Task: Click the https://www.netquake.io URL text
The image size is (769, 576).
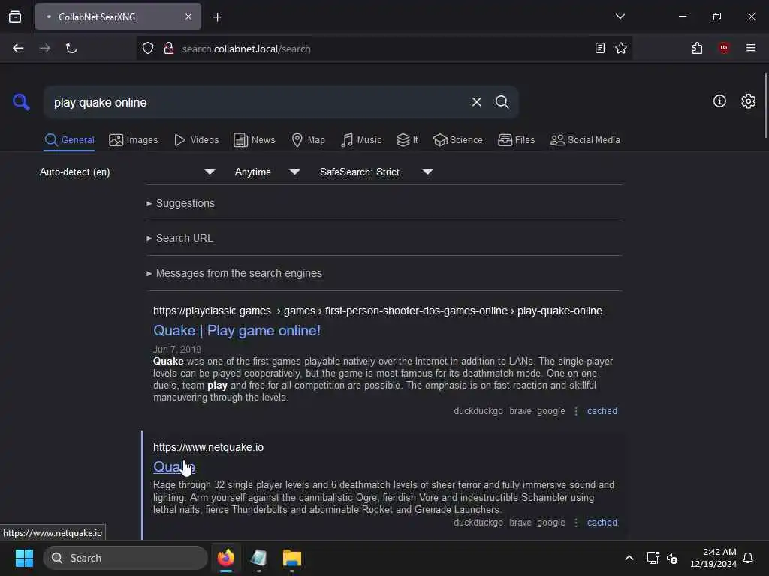Action: (209, 447)
